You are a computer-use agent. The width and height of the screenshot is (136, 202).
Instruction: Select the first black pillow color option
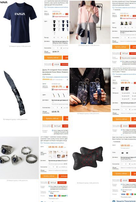coord(122,153)
